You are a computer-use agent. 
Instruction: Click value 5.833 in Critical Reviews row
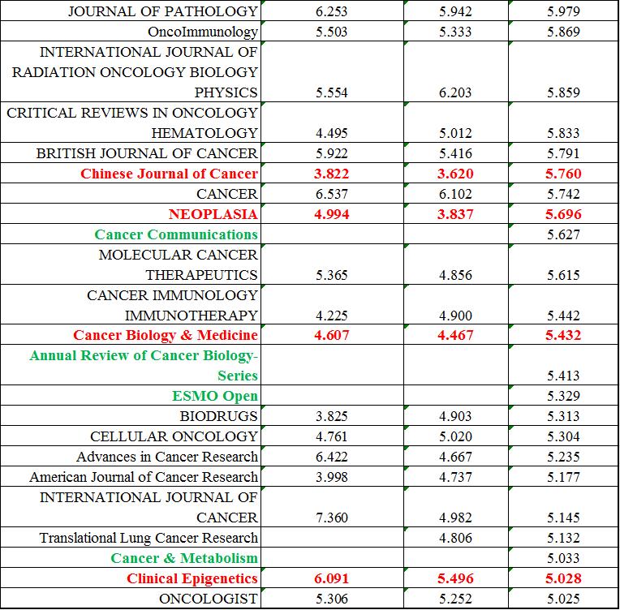(x=563, y=132)
